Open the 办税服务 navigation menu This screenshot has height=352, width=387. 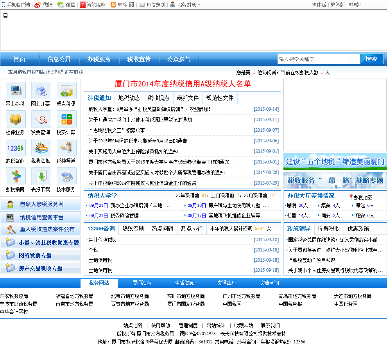click(99, 59)
